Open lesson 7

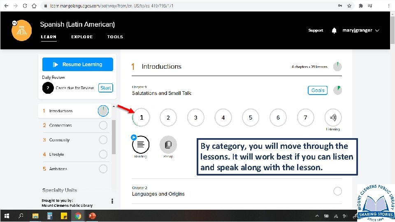point(306,117)
